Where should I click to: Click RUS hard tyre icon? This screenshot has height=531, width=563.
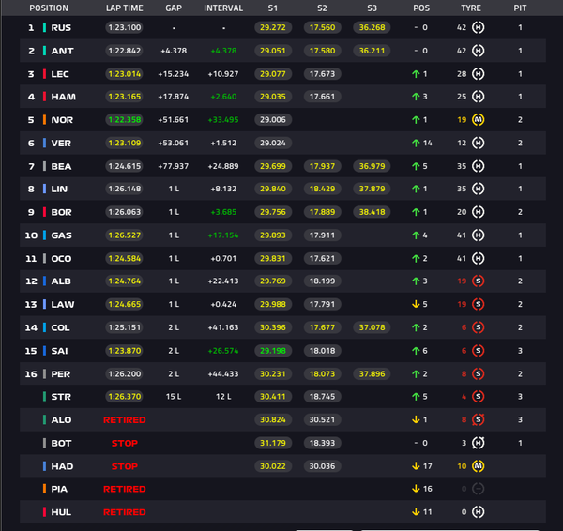tap(478, 27)
